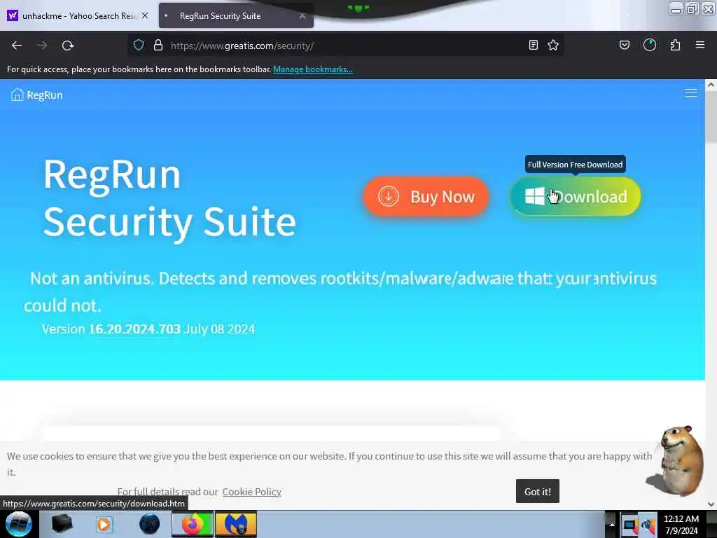The height and width of the screenshot is (538, 717).
Task: Click the RegRun home logo
Action: click(x=36, y=95)
